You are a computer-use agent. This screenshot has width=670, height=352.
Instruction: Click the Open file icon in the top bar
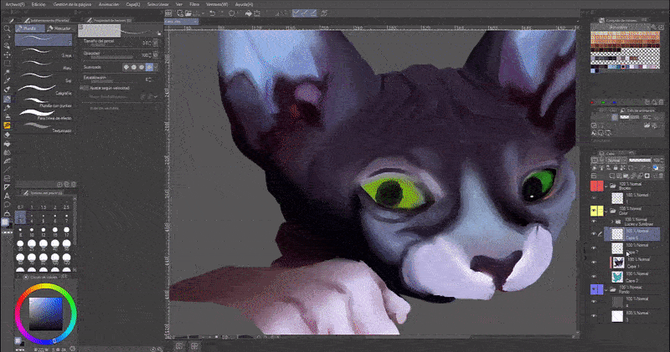tap(188, 13)
